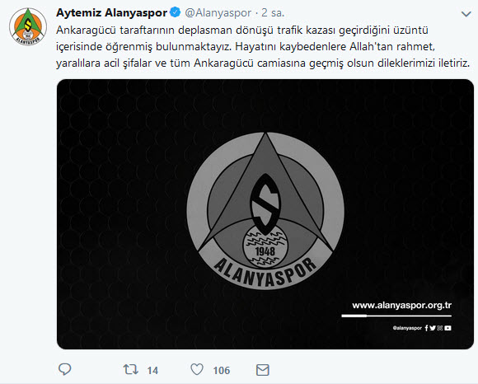Click the tweet text about Ankaragücü taraftarının
Viewport: 478px width, 384px height.
[263, 47]
